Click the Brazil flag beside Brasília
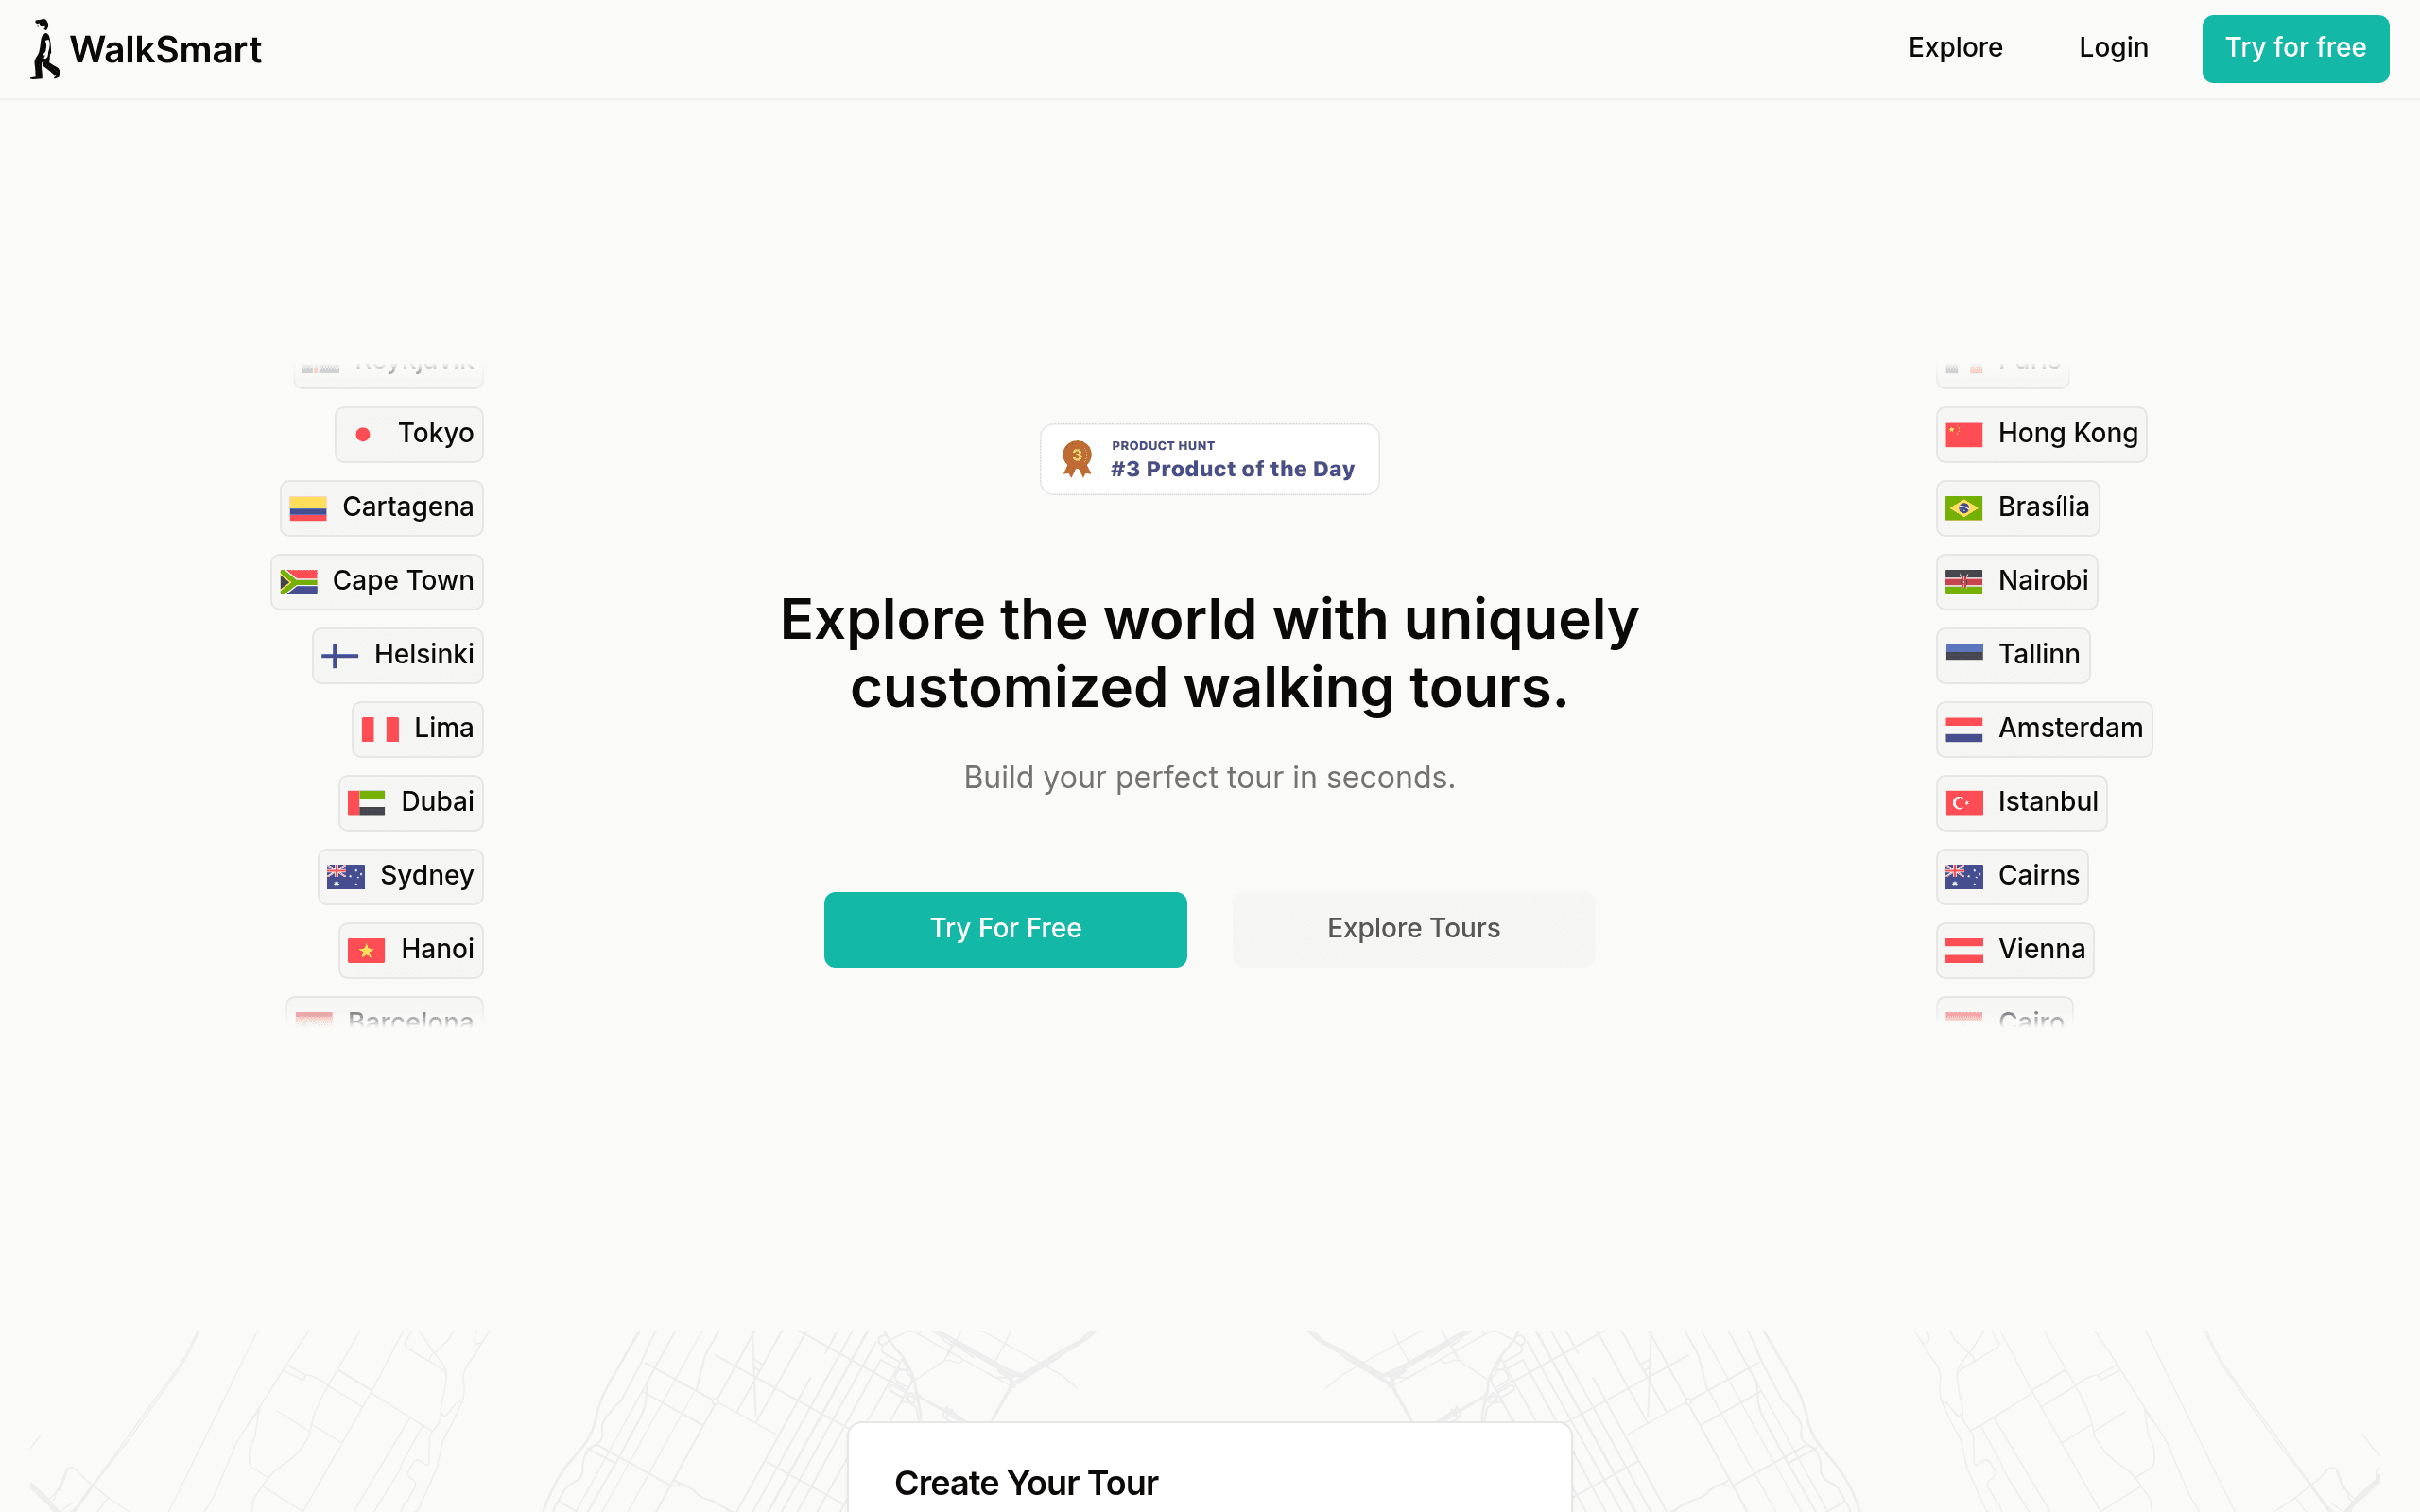 [x=1964, y=508]
